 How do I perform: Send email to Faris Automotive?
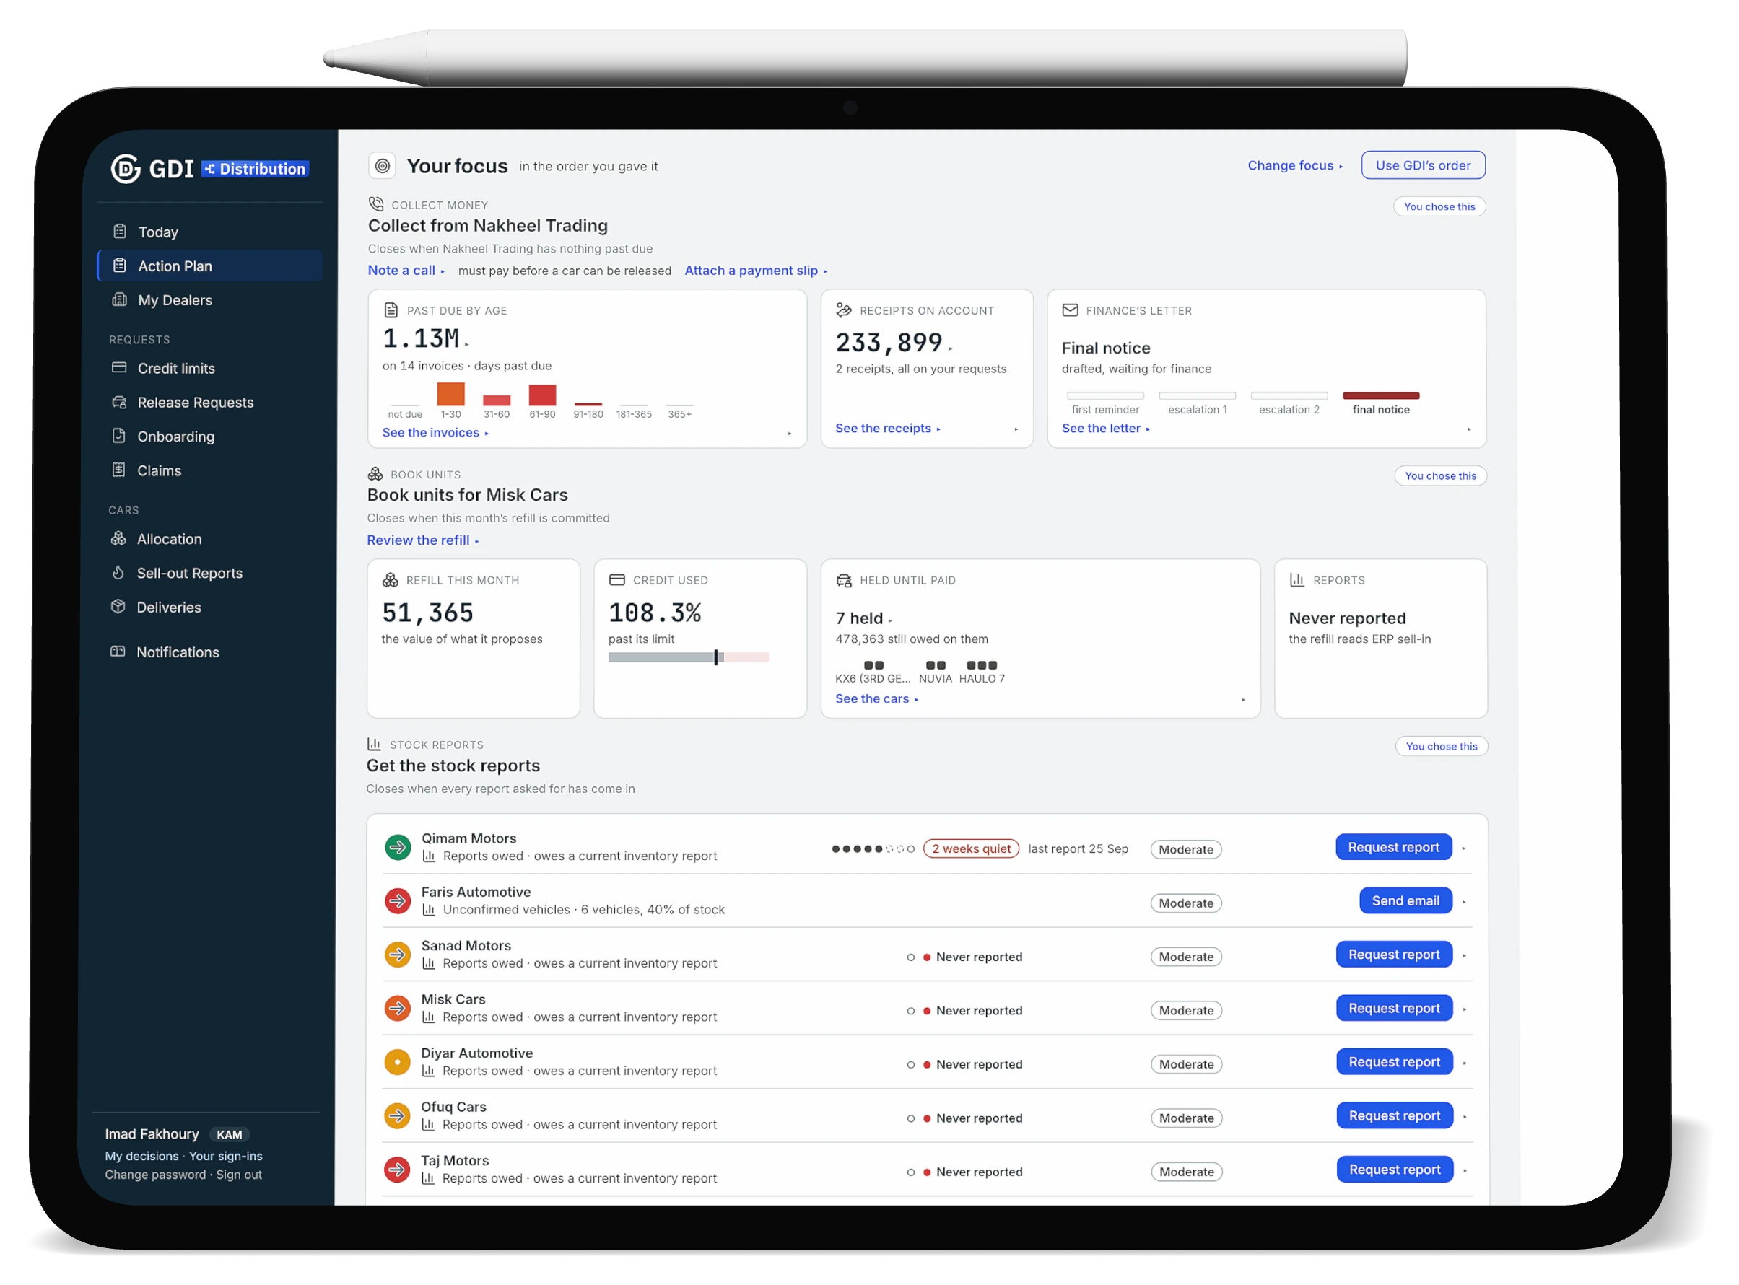pyautogui.click(x=1406, y=900)
